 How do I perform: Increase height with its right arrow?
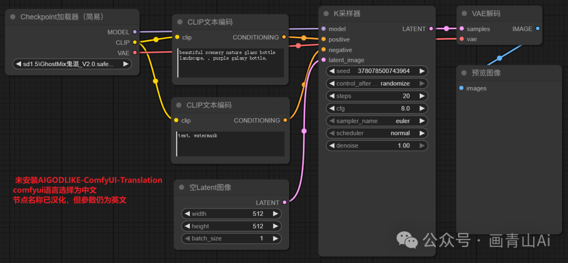point(276,226)
